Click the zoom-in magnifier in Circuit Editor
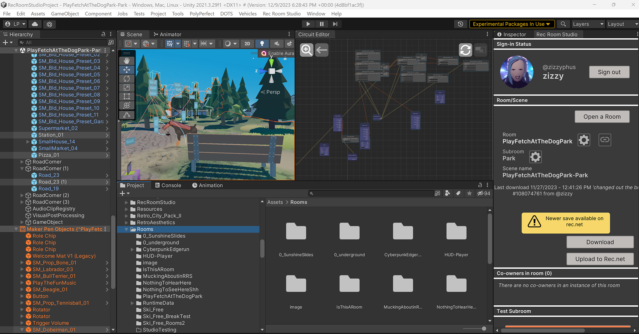The image size is (639, 334). coord(306,50)
